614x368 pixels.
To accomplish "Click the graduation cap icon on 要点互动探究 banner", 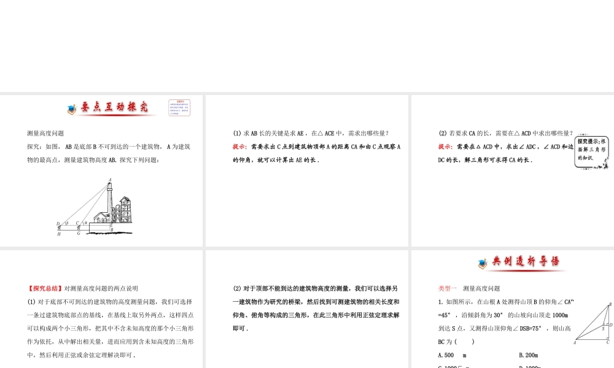I will point(72,108).
